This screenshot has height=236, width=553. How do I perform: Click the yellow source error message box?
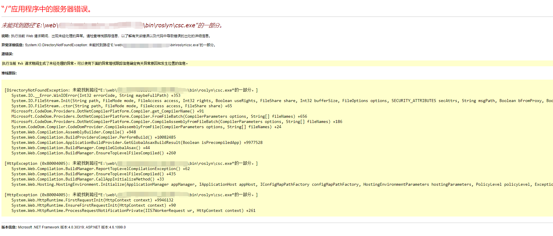[x=277, y=63]
